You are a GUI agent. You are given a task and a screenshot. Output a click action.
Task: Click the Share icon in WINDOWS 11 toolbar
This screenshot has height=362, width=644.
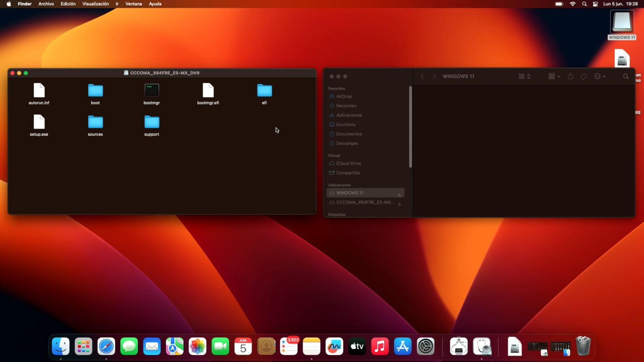coord(570,76)
